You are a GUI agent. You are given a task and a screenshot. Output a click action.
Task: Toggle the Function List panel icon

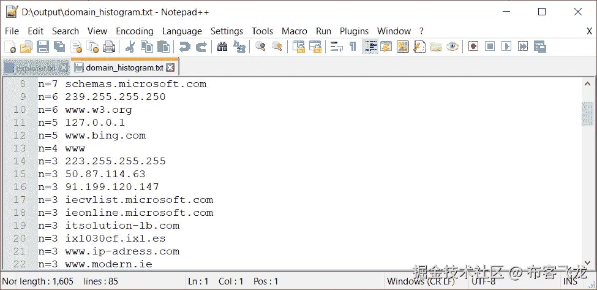pyautogui.click(x=419, y=47)
